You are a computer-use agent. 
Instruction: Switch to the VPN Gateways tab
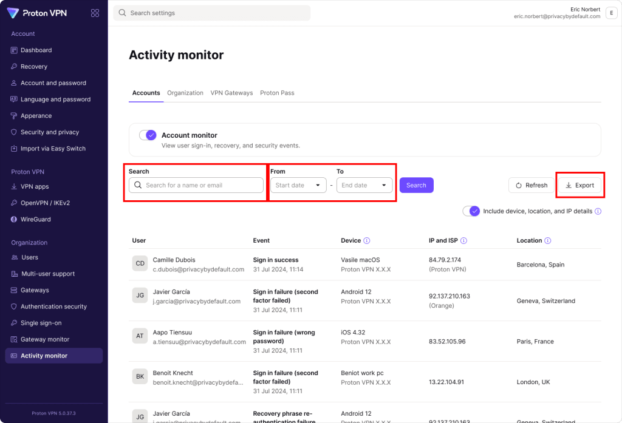coord(231,93)
